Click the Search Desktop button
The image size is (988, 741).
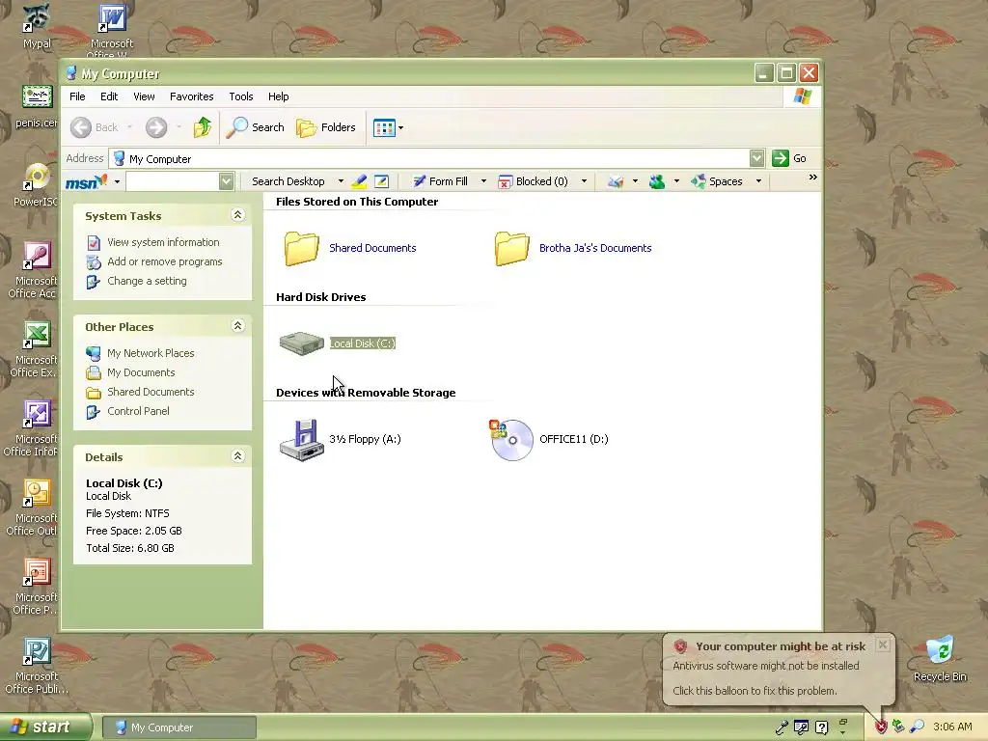click(288, 181)
